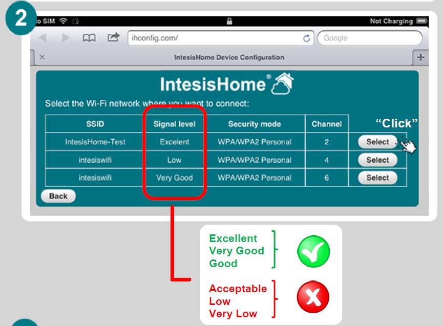Click the SSID column header
This screenshot has width=443, height=326.
pyautogui.click(x=95, y=124)
